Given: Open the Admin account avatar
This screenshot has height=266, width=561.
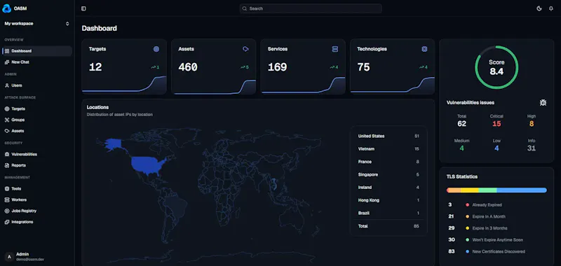Looking at the screenshot, I should click(9, 256).
